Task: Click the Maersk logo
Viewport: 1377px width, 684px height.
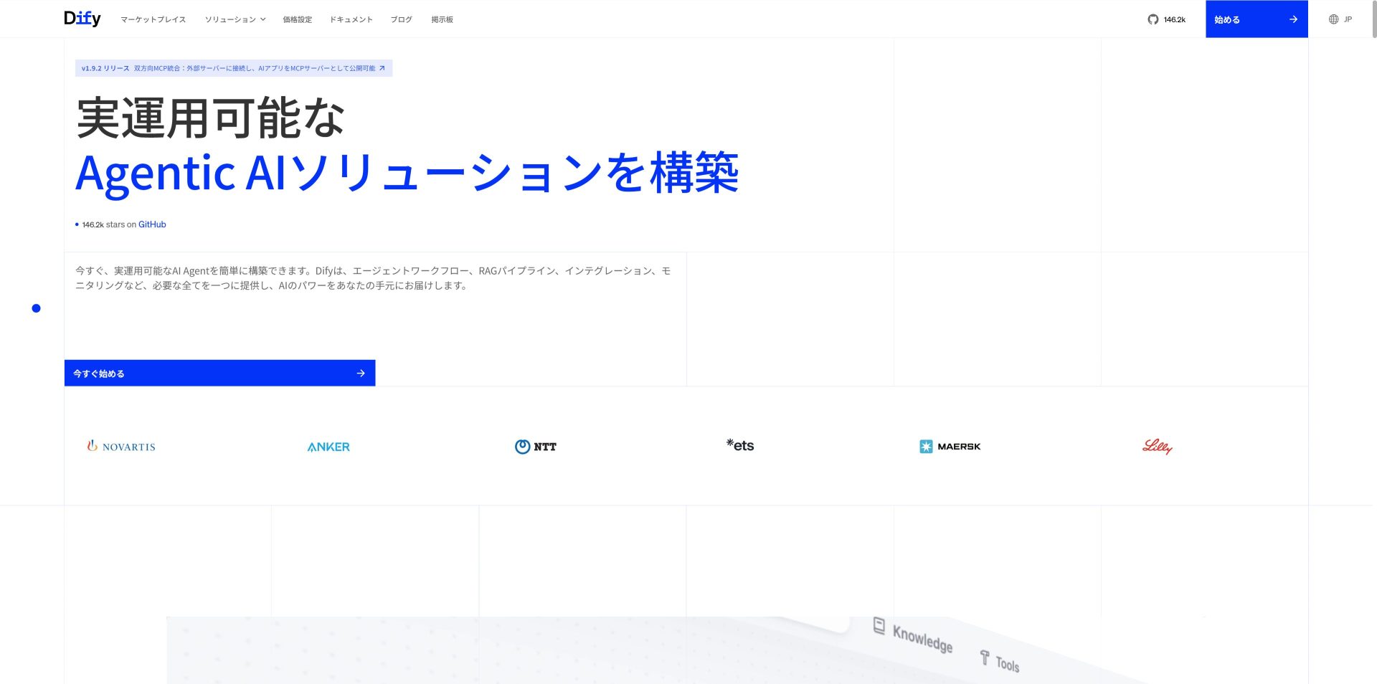Action: click(950, 446)
